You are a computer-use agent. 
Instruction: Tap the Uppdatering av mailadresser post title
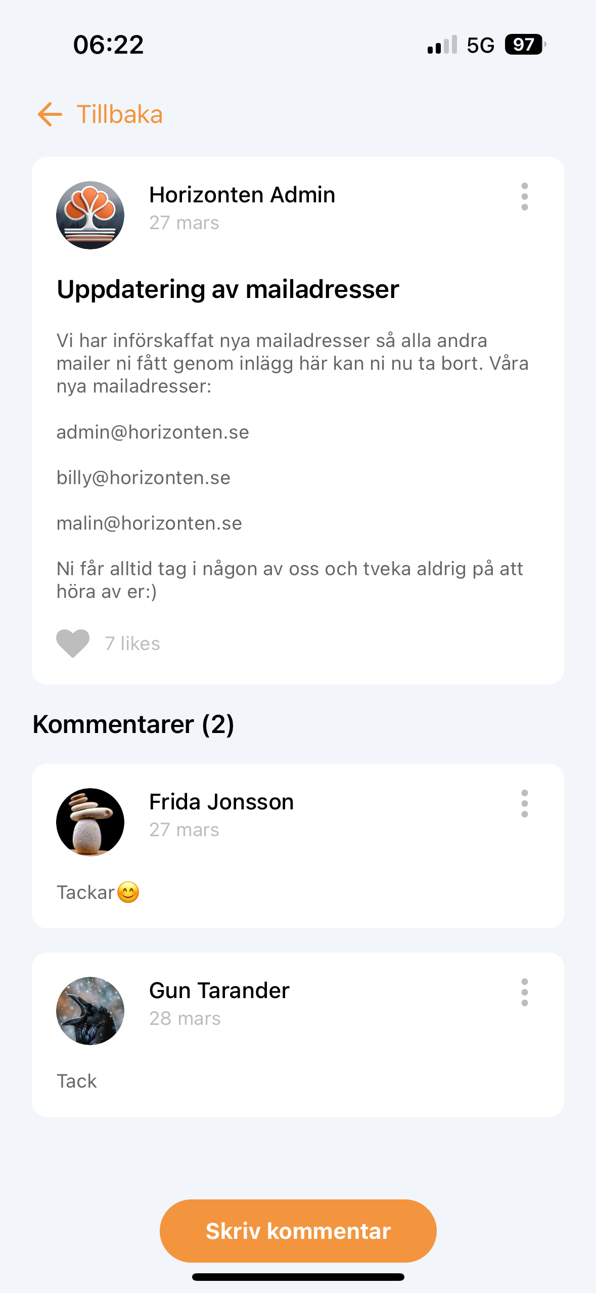[x=228, y=289]
